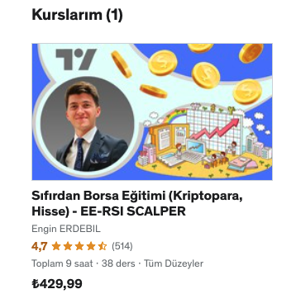Click the ₺429,99 course price
301x308 pixels.
[57, 284]
